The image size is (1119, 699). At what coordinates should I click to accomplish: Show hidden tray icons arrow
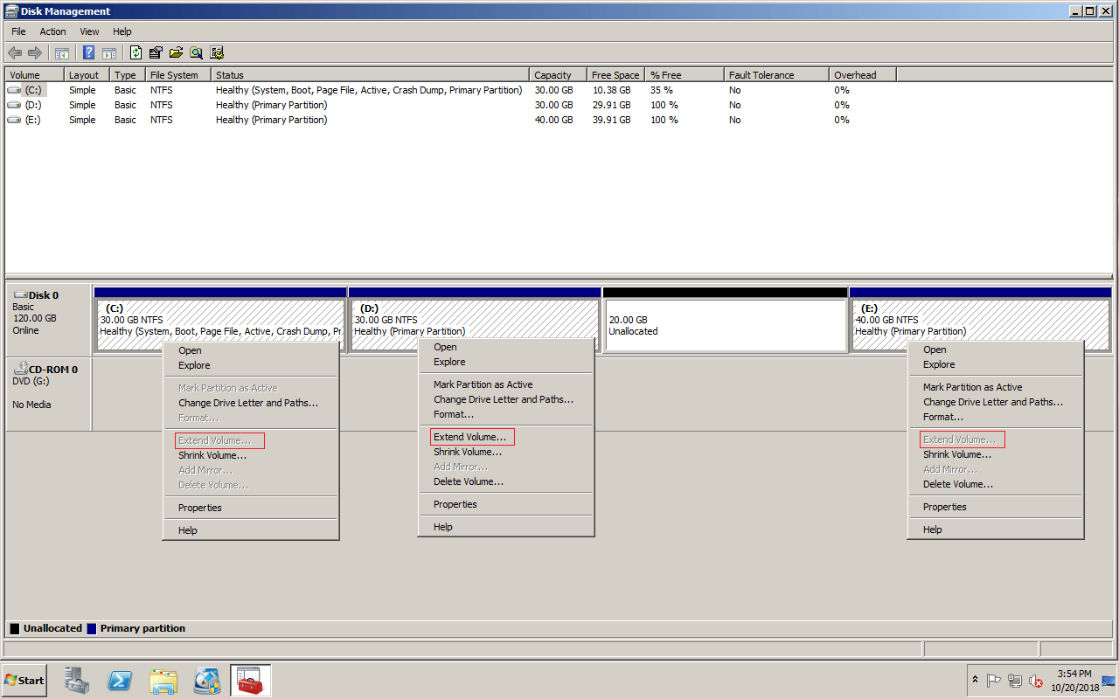tap(975, 680)
